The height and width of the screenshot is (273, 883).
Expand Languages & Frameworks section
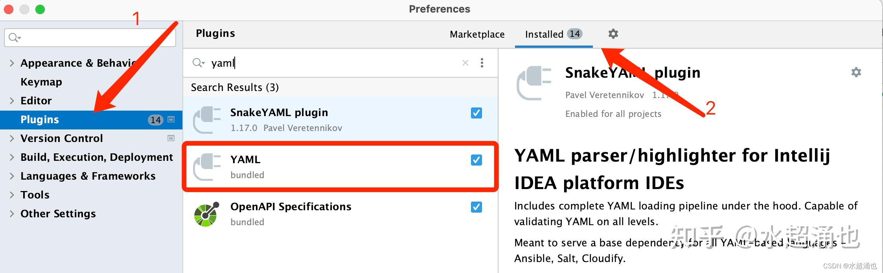(x=12, y=176)
